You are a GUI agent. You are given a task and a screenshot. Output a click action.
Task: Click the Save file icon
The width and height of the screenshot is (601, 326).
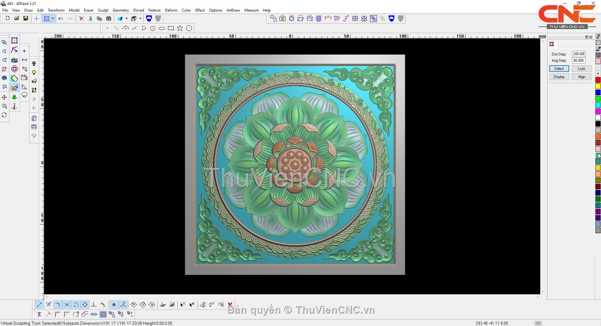pos(26,19)
